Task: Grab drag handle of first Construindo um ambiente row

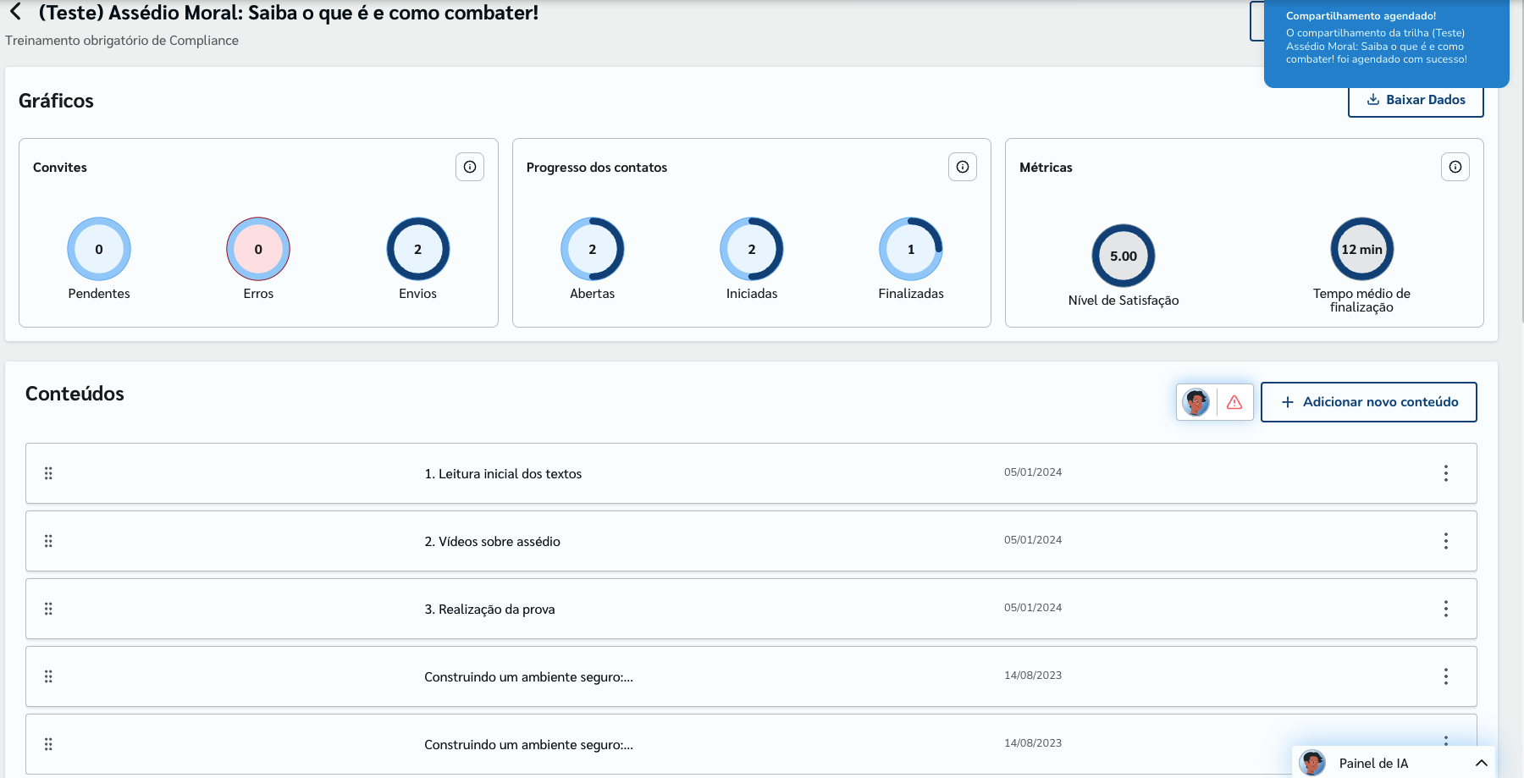Action: 48,676
